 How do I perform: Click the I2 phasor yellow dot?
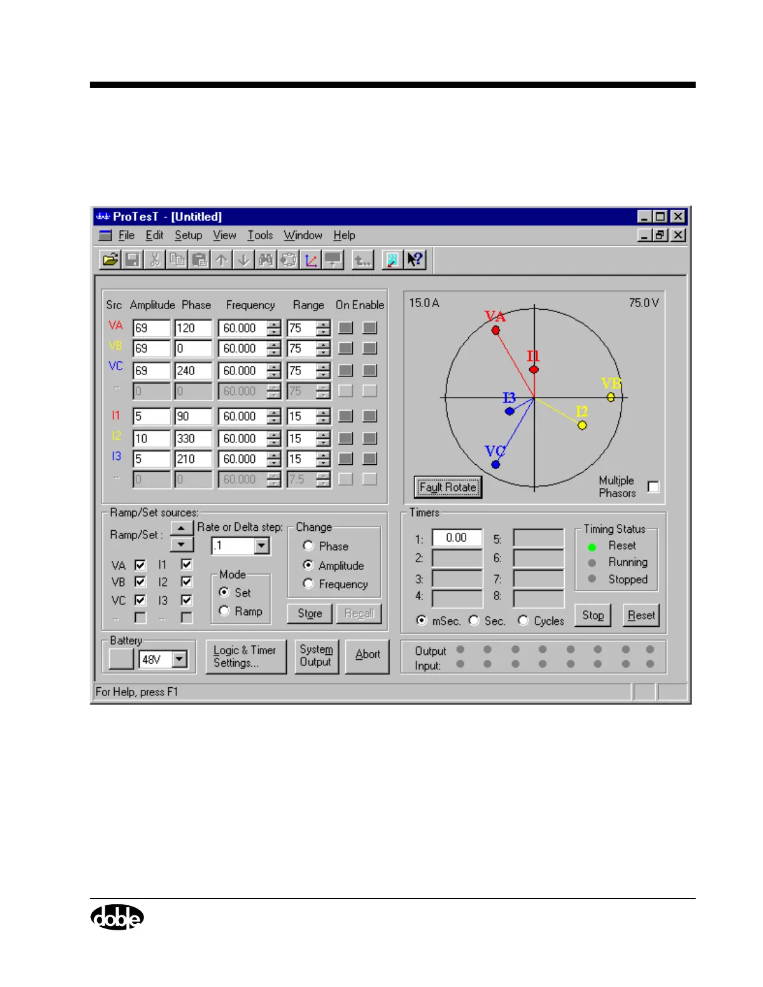[x=582, y=426]
